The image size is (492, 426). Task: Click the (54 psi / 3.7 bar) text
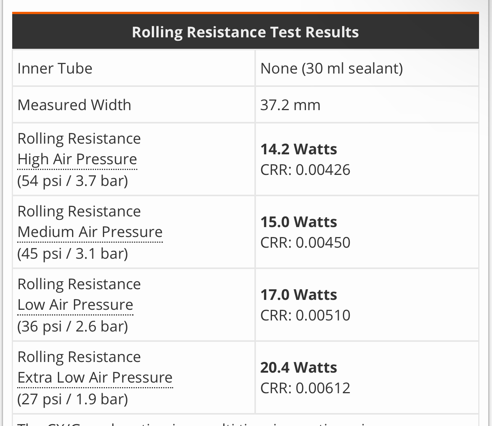click(x=72, y=181)
